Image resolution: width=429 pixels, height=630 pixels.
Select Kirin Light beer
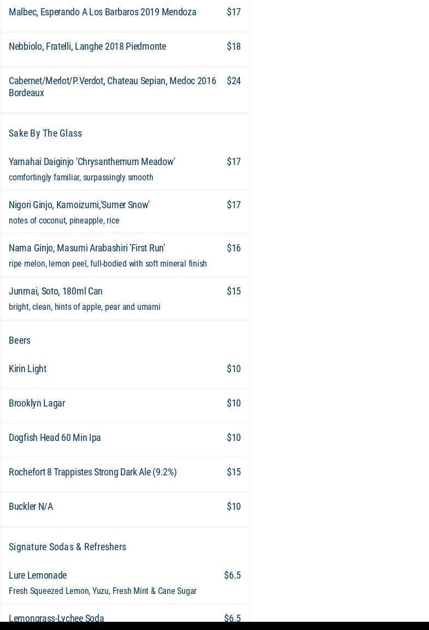(x=28, y=369)
